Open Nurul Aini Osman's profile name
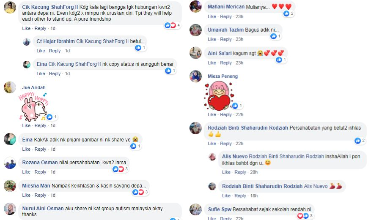The height and width of the screenshot is (220, 371). coord(43,209)
